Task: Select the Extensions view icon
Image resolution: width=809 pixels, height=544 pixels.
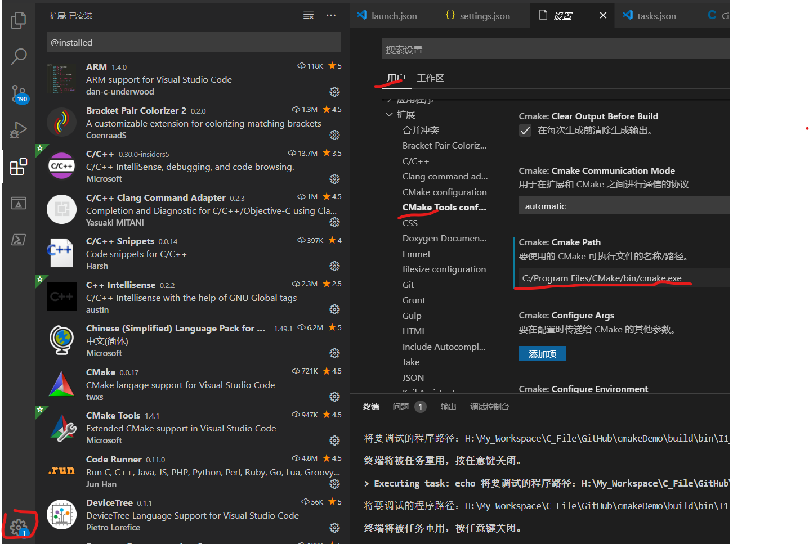Action: coord(19,167)
